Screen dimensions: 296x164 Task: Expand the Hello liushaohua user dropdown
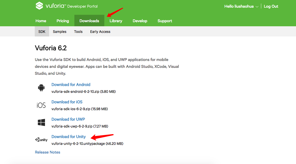pos(241,6)
